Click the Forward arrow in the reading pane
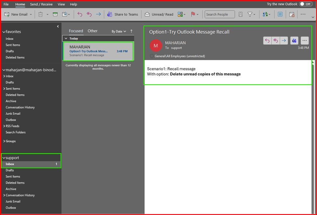The image size is (317, 215). pos(284,41)
